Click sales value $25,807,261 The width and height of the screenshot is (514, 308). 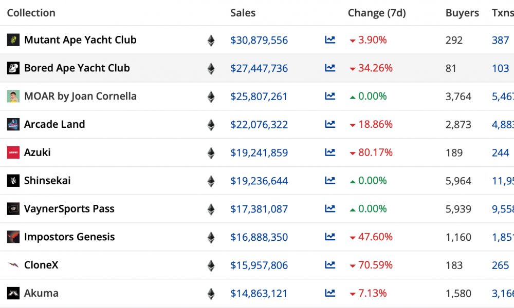coord(259,97)
